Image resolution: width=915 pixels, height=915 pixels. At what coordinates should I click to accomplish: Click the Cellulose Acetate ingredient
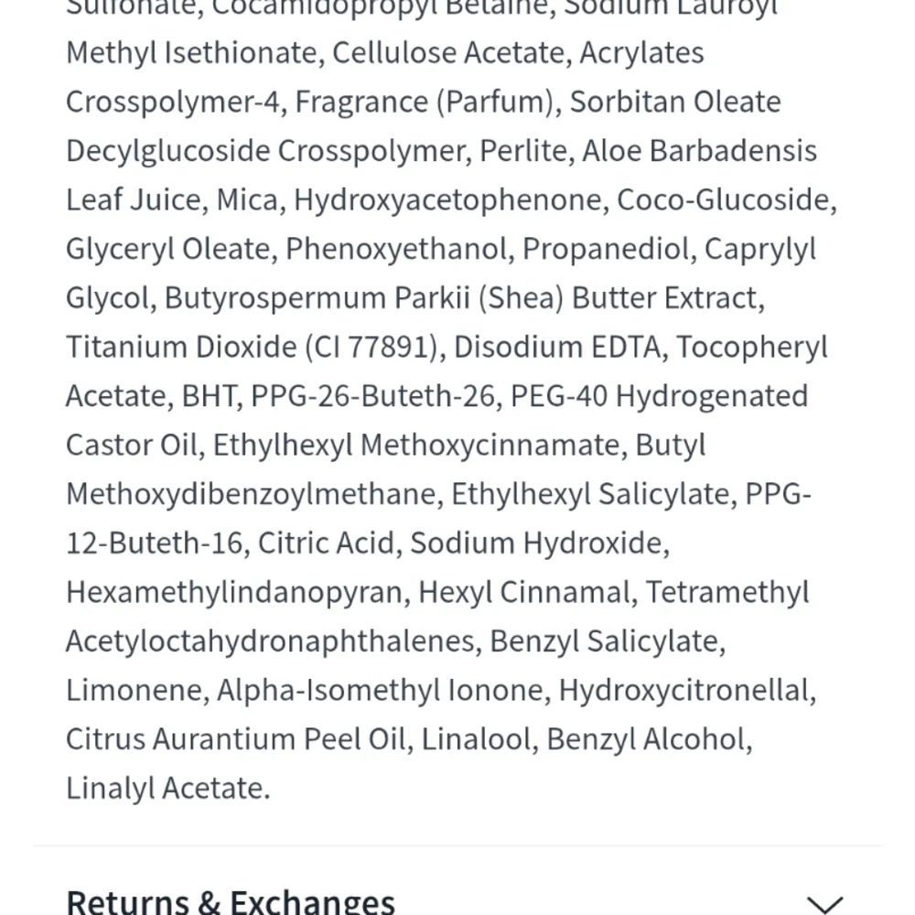pyautogui.click(x=447, y=53)
